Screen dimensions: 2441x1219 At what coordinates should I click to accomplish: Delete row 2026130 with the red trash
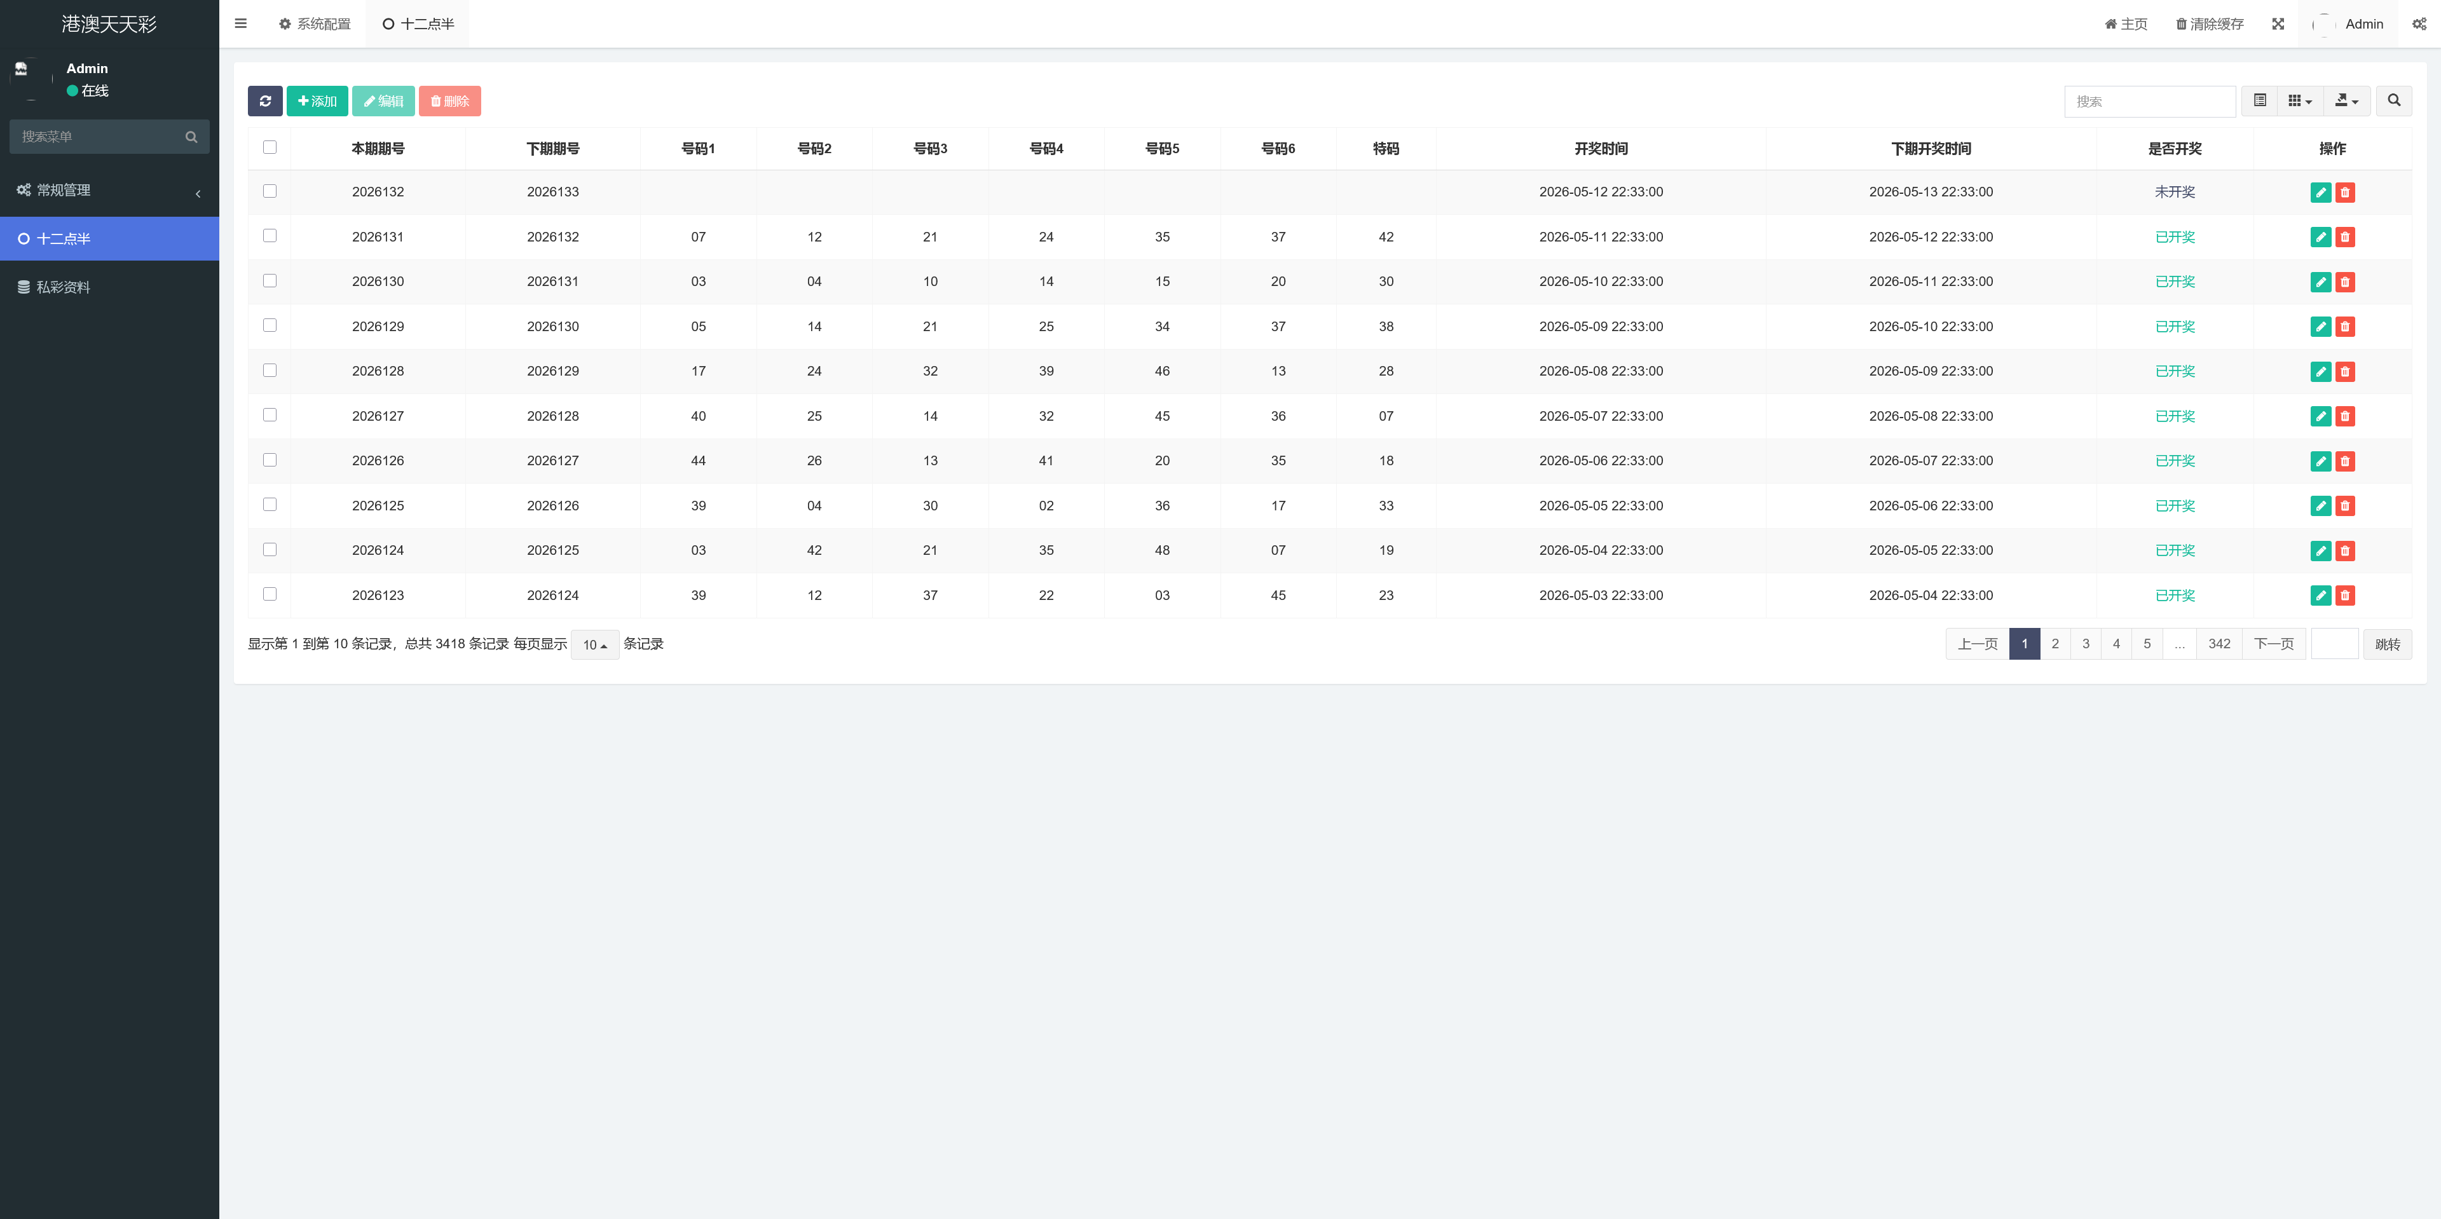2345,282
